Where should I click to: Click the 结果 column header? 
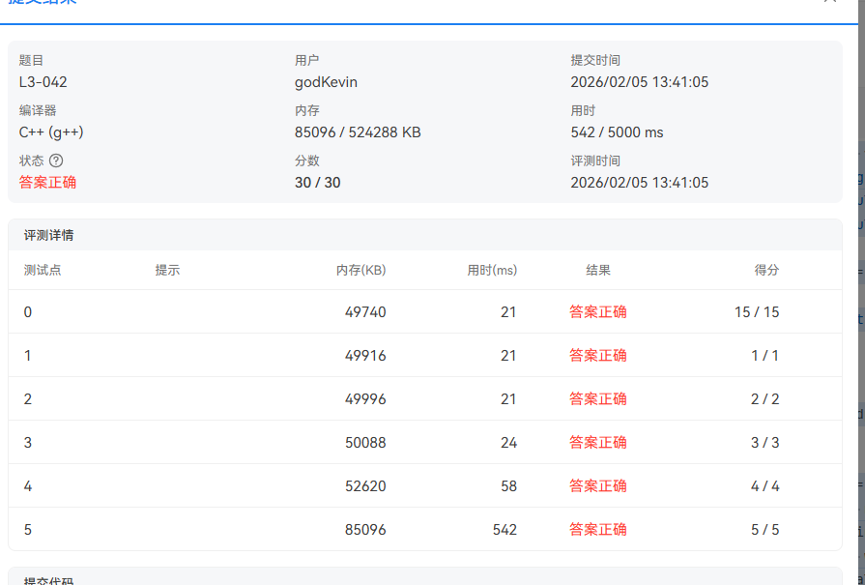598,270
